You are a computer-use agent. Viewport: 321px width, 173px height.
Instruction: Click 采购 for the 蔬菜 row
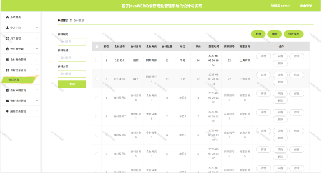coord(280,56)
